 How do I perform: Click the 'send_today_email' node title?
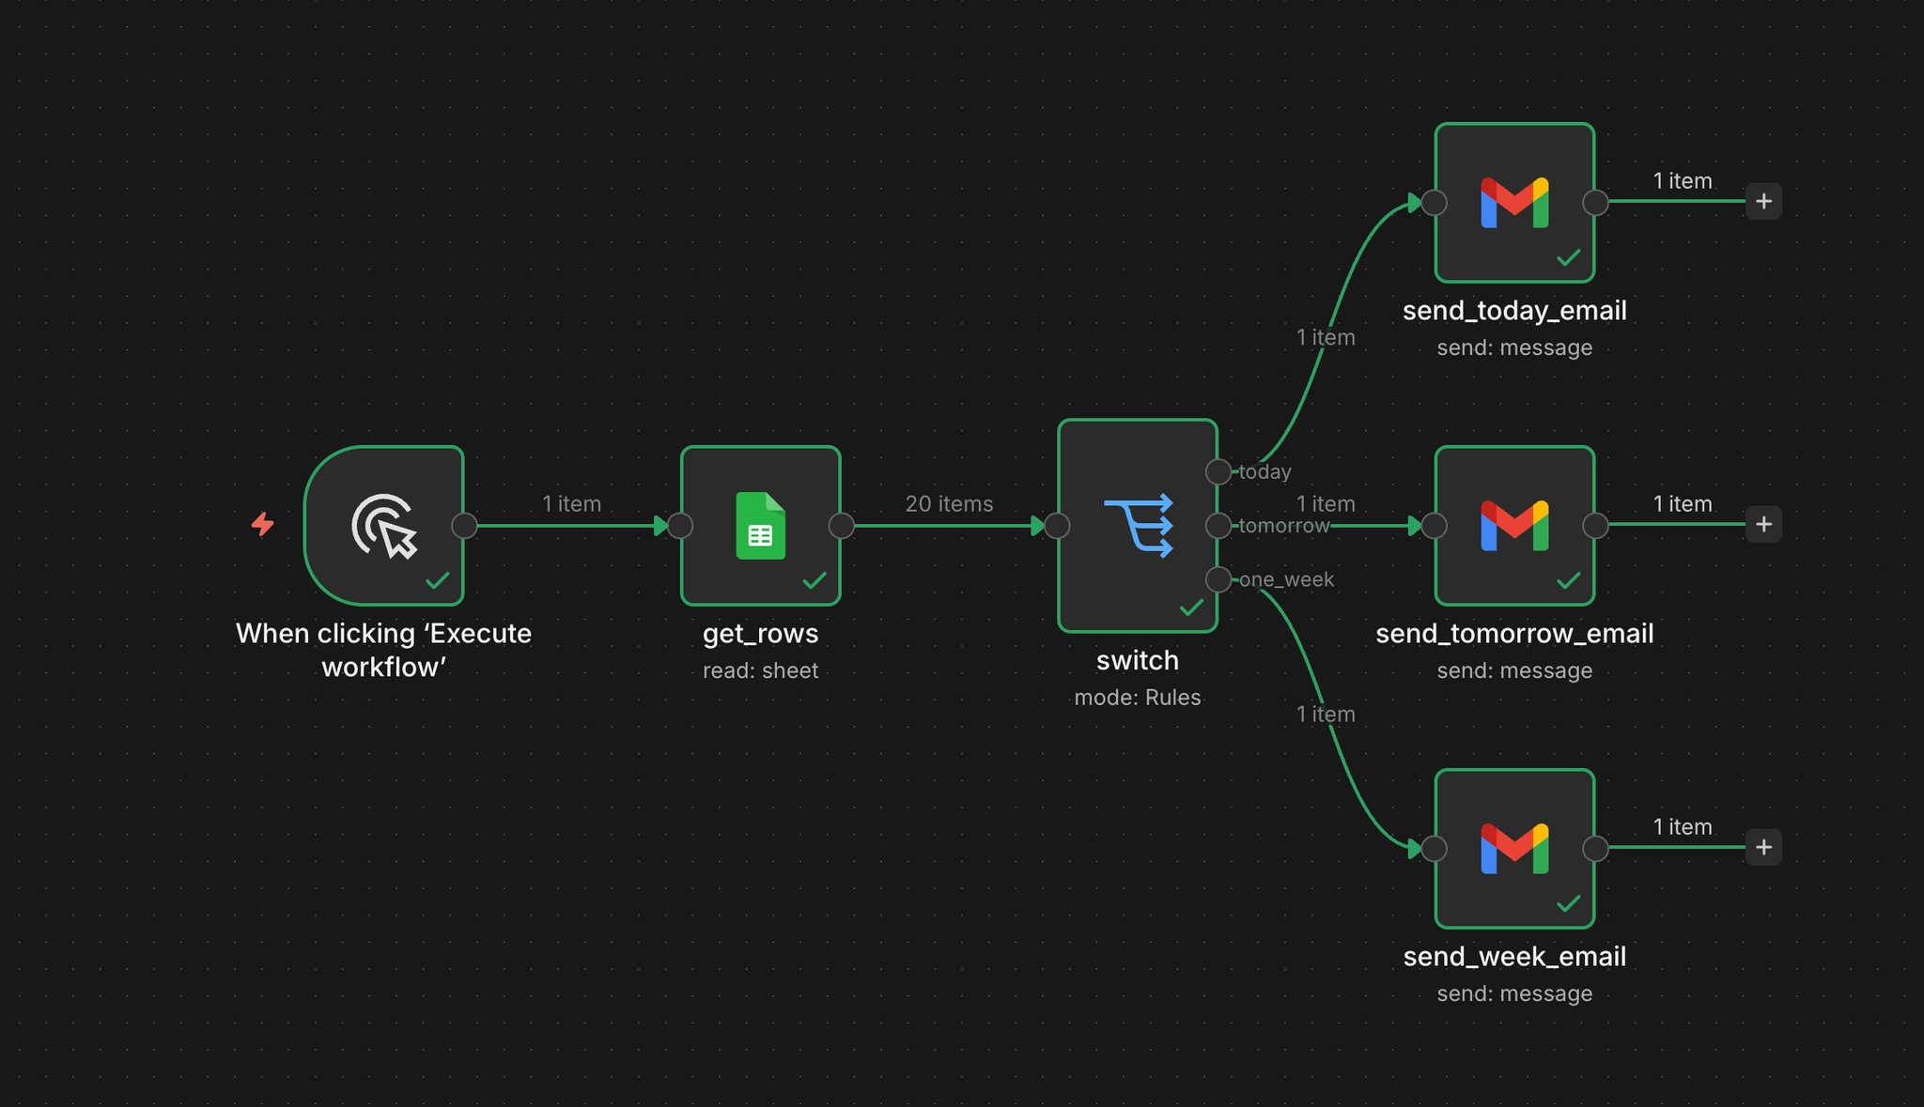(x=1514, y=311)
